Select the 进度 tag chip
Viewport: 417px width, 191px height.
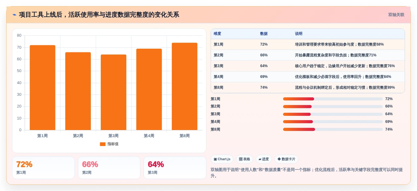click(x=264, y=159)
